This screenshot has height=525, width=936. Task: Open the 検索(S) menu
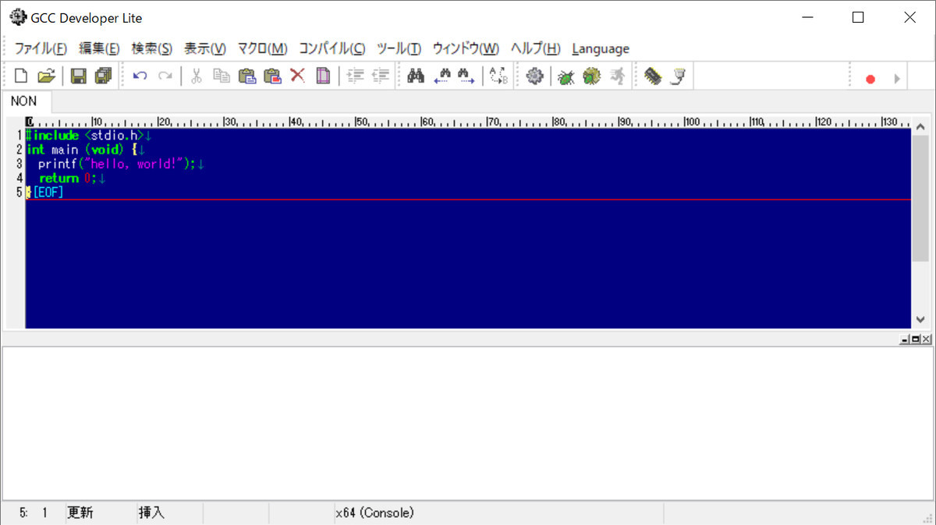(x=151, y=48)
